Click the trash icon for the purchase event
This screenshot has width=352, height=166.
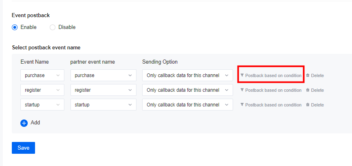click(x=308, y=75)
